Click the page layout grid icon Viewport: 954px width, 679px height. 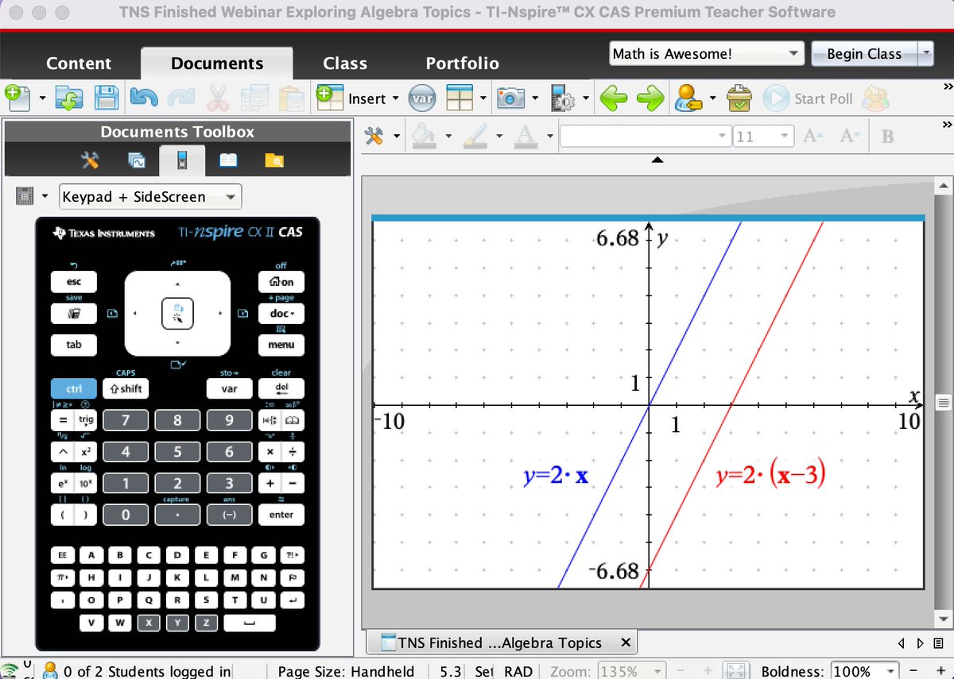[459, 98]
